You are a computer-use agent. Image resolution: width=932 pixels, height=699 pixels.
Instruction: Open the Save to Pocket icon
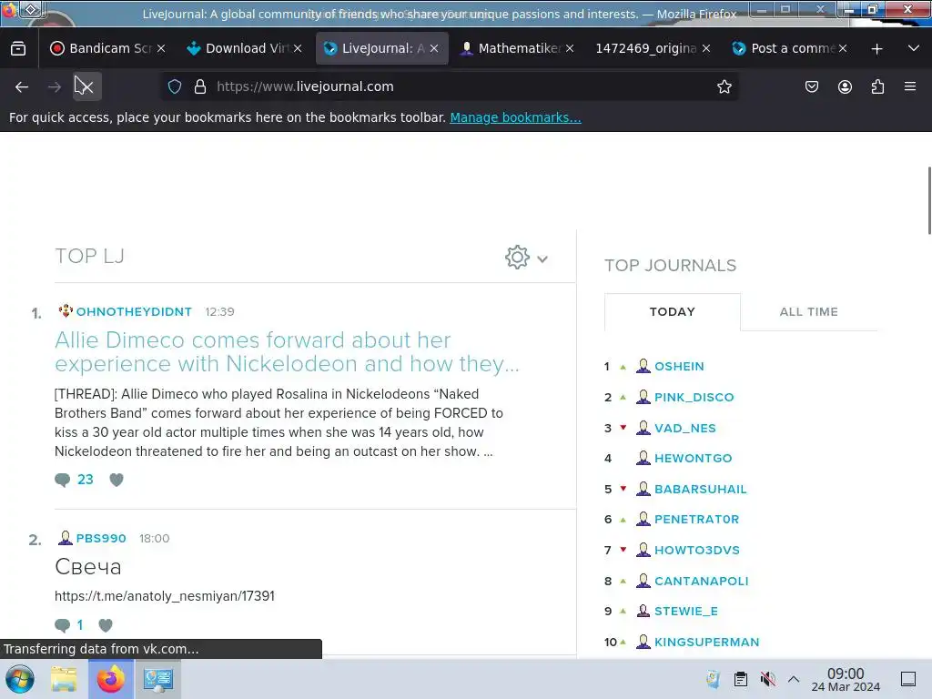click(x=811, y=86)
